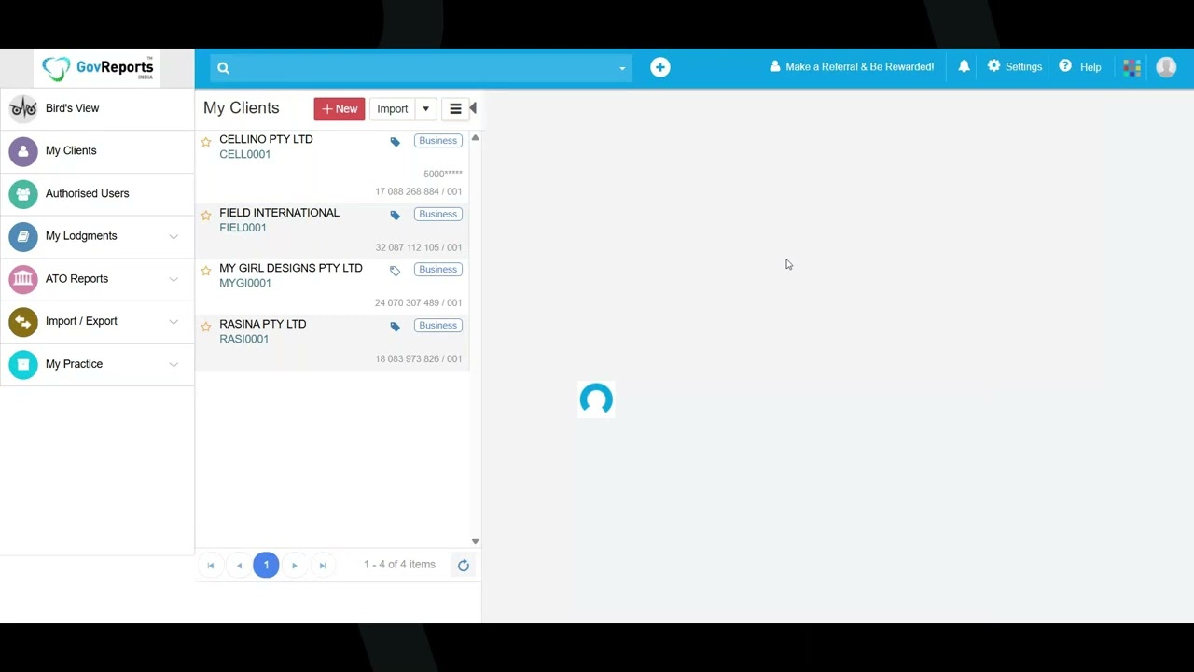Click the My Practice icon
Viewport: 1194px width, 672px height.
point(23,364)
